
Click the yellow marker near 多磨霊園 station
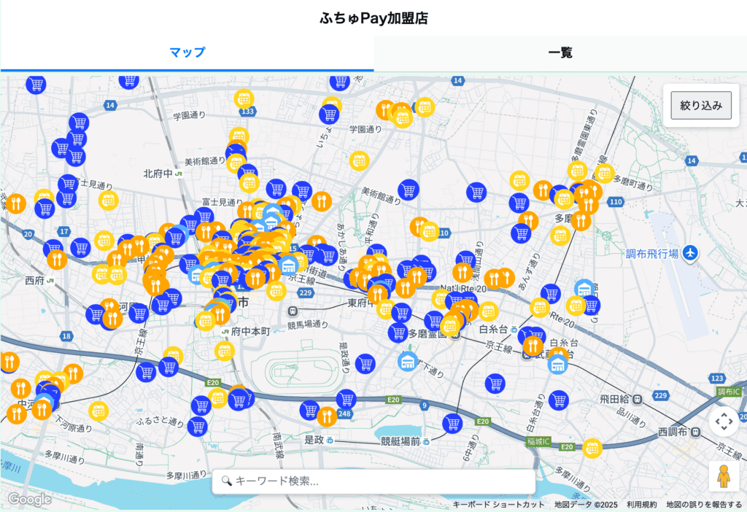450,325
